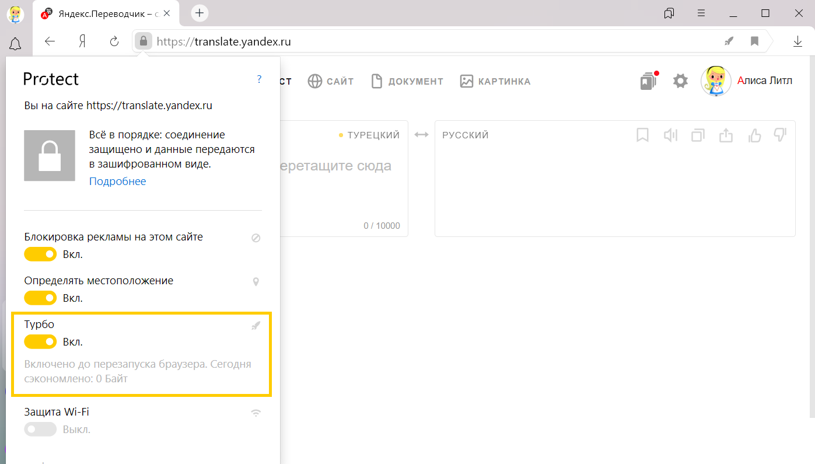Image resolution: width=815 pixels, height=464 pixels.
Task: Click the source text placeholder area
Action: [335, 166]
